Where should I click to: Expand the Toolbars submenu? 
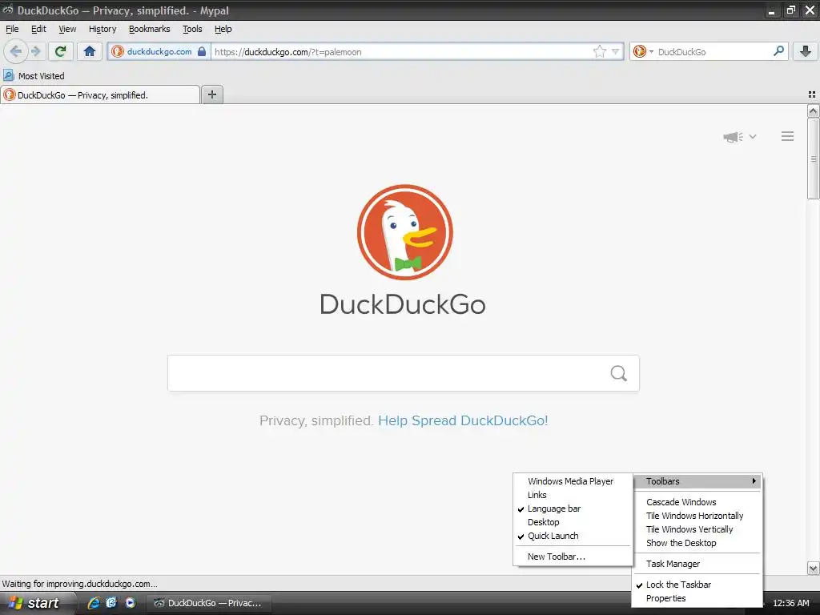point(697,481)
